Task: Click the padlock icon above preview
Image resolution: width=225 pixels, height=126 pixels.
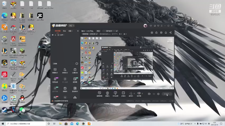Action: pos(156,32)
